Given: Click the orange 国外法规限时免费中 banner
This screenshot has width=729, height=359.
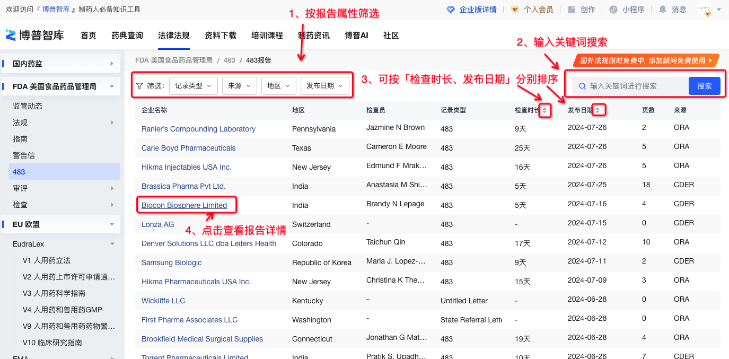Looking at the screenshot, I should coord(646,60).
